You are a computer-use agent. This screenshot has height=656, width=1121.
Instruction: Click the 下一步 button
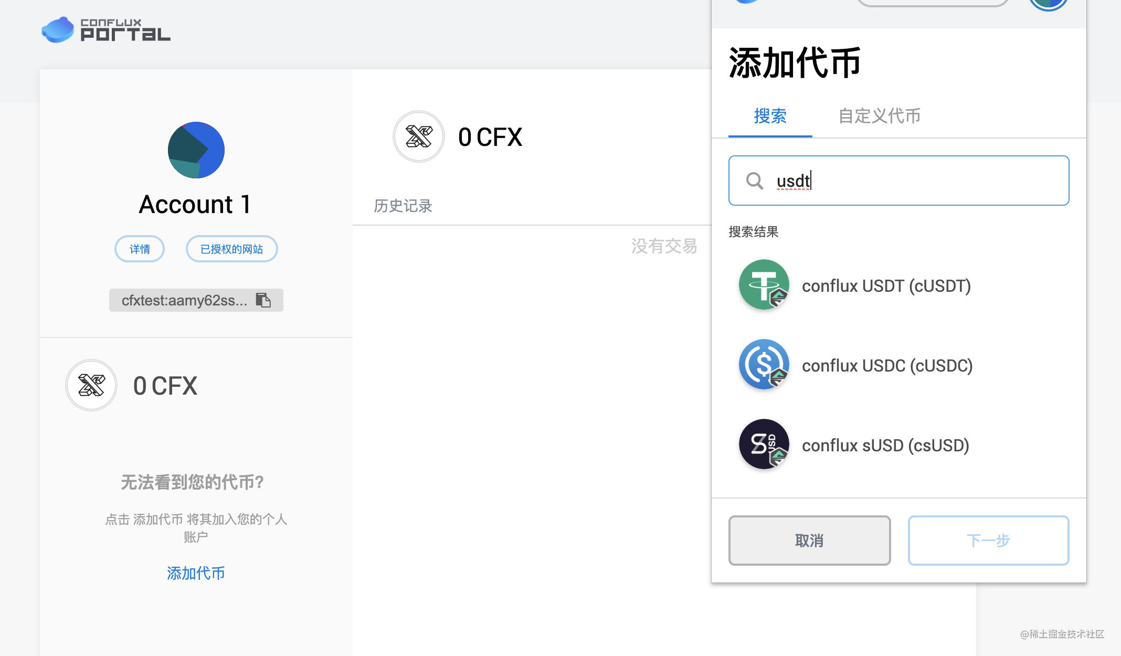coord(988,541)
